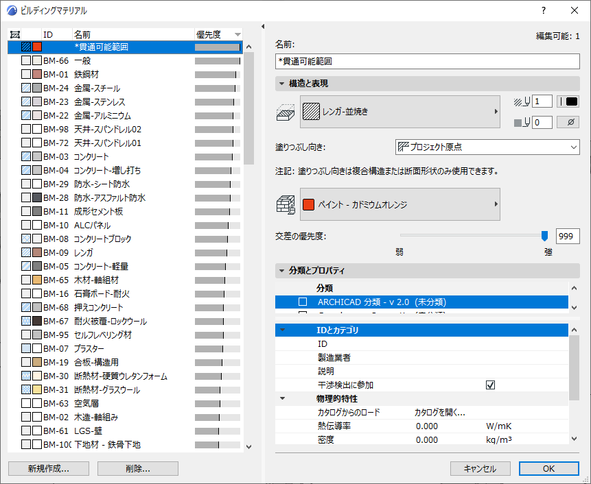The height and width of the screenshot is (484, 591).
Task: Open the ペイント - カドミウムオレンジ surface dropdown
Action: tap(400, 204)
